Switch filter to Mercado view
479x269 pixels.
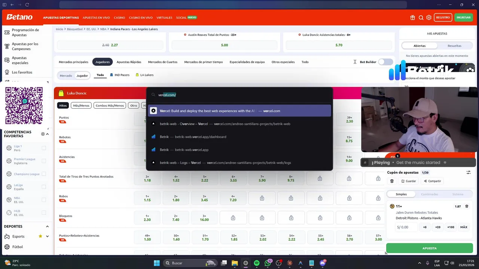click(66, 75)
